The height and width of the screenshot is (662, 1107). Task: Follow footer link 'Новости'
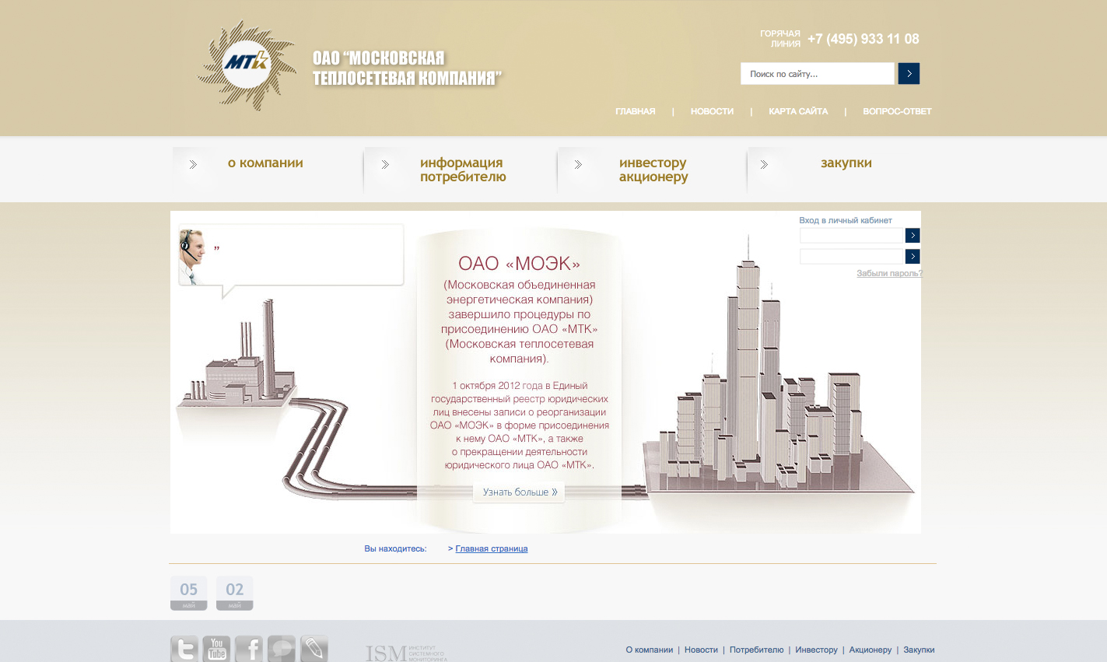tap(701, 650)
